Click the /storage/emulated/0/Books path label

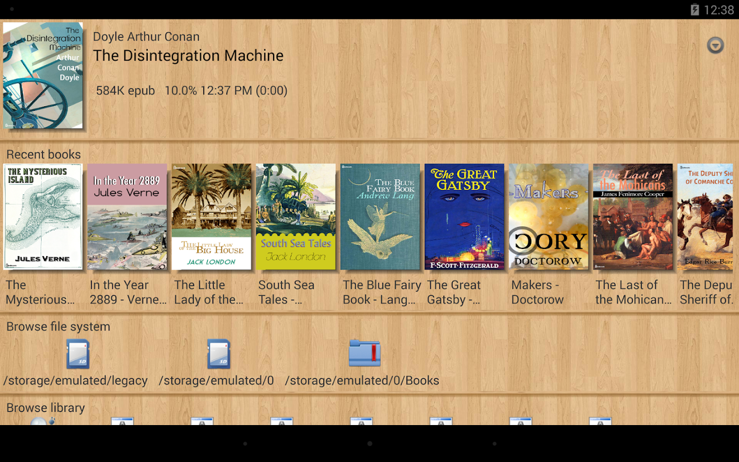tap(362, 381)
